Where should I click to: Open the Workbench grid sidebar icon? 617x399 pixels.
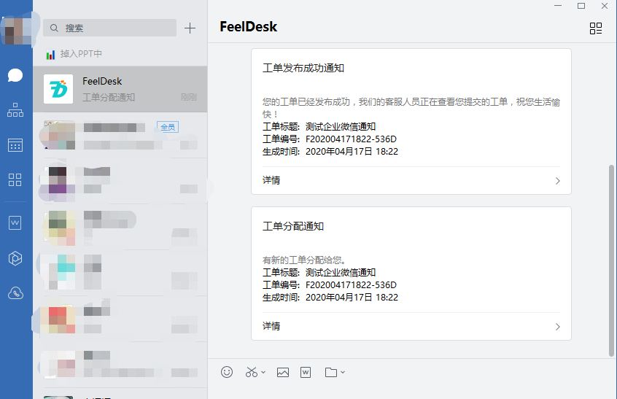click(15, 180)
